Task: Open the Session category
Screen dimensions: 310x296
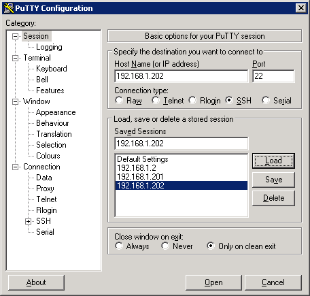Action: pos(36,36)
